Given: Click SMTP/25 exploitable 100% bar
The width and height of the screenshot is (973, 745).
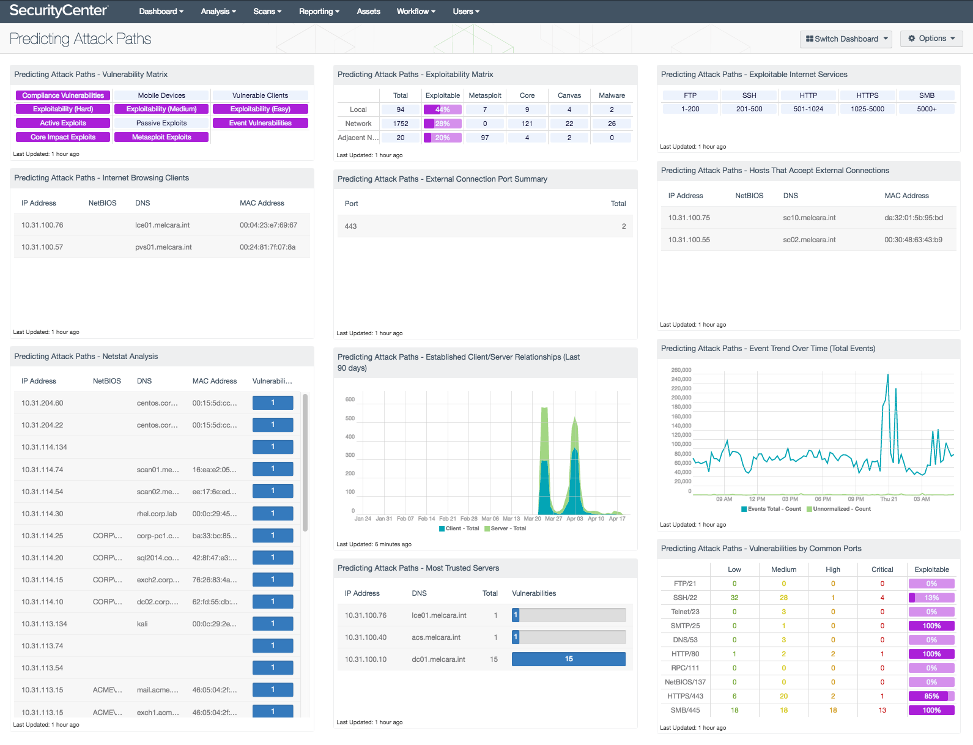Looking at the screenshot, I should [931, 626].
